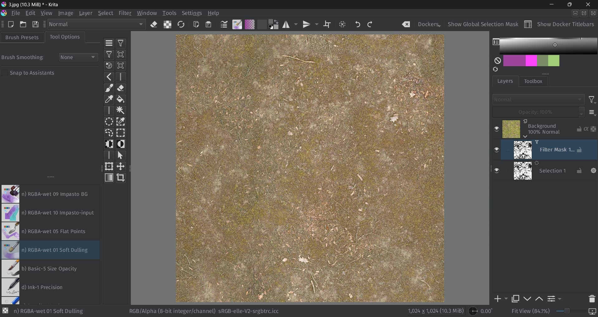Open the Filter menu
The height and width of the screenshot is (317, 598).
125,13
